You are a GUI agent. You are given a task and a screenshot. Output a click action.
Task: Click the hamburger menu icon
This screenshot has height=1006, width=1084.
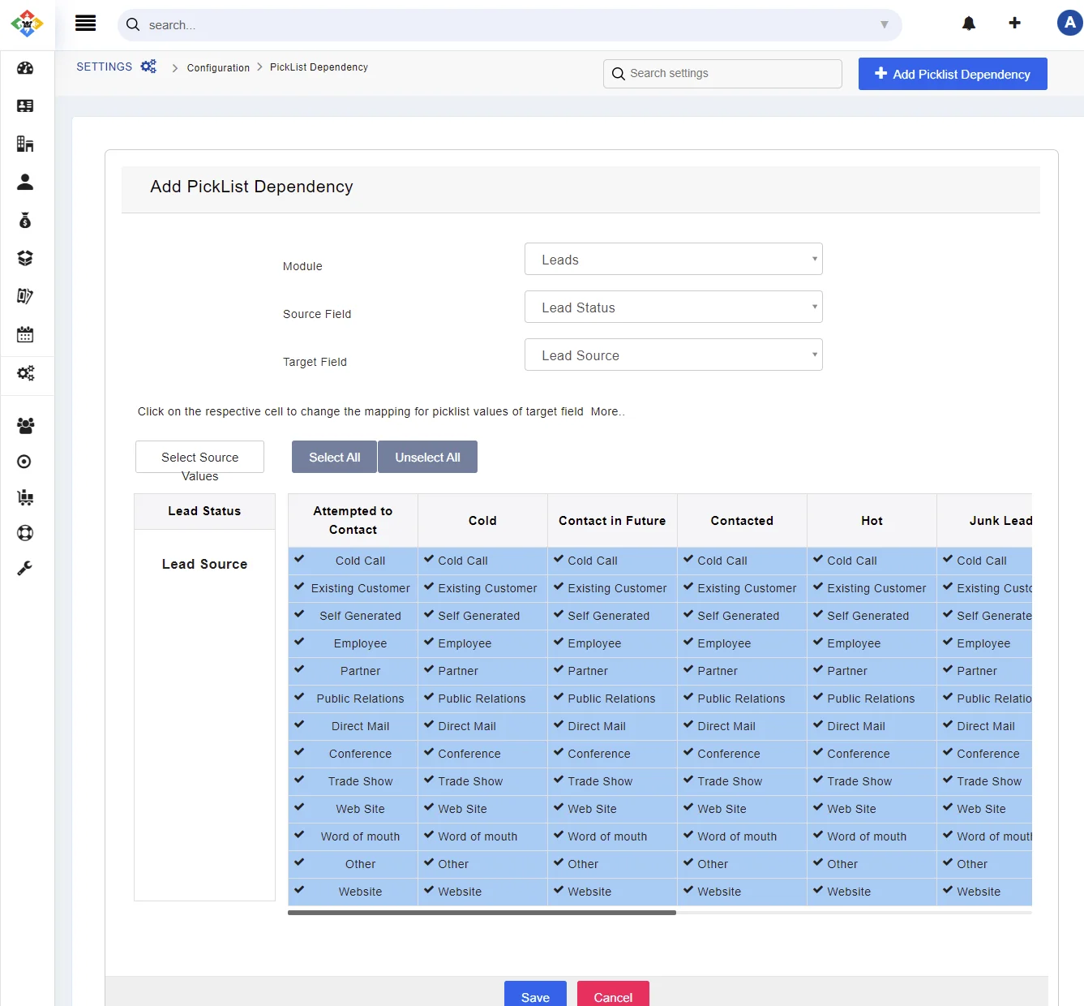(x=85, y=24)
